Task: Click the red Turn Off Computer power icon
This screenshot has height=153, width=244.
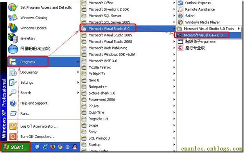Action: point(13,137)
